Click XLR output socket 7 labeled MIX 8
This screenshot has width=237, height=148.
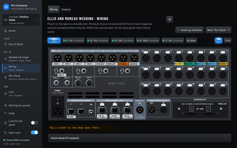69,58
